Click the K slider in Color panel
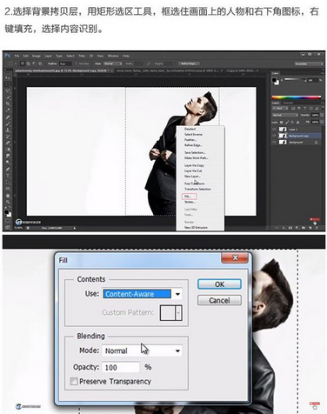Image resolution: width=327 pixels, height=414 pixels. (294, 80)
